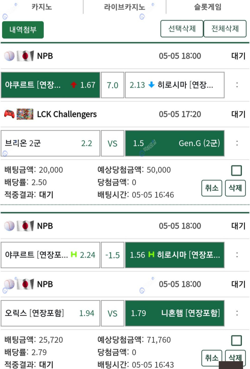Image resolution: width=250 pixels, height=369 pixels.
Task: Click the red up arrow next to 1.67
Action: pyautogui.click(x=74, y=85)
